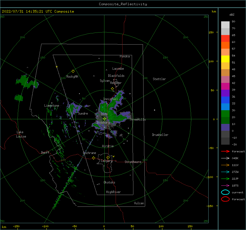This screenshot has width=246, height=230.
Task: Click the Cochrane label
Action: coord(89,153)
